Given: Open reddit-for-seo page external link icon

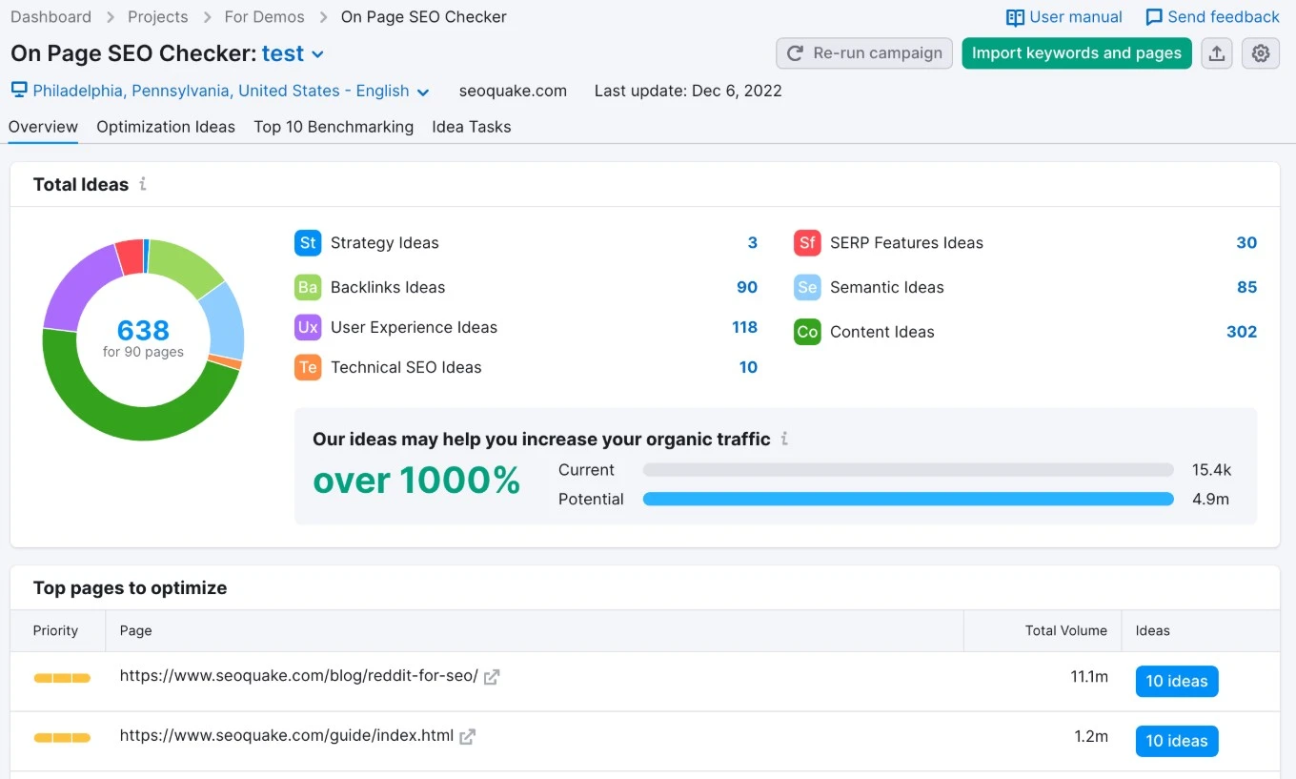Looking at the screenshot, I should [492, 677].
